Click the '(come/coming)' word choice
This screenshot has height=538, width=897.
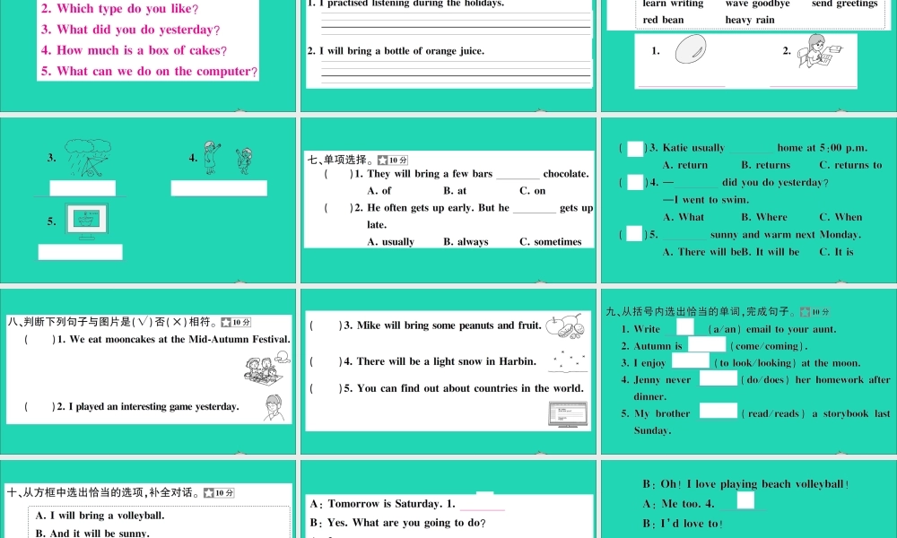[x=769, y=346]
